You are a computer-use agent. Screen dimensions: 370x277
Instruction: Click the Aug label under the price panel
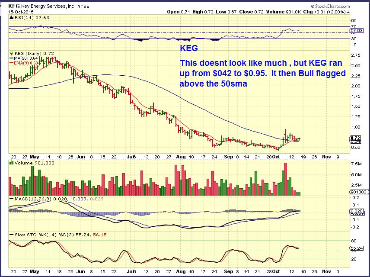pyautogui.click(x=181, y=157)
